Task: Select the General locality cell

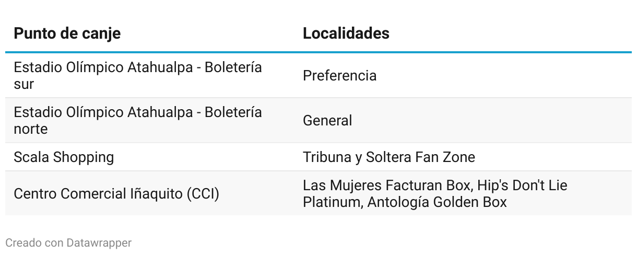Action: 327,121
